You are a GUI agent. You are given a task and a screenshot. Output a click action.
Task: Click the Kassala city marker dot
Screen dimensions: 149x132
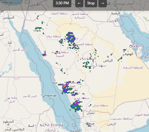(35, 126)
